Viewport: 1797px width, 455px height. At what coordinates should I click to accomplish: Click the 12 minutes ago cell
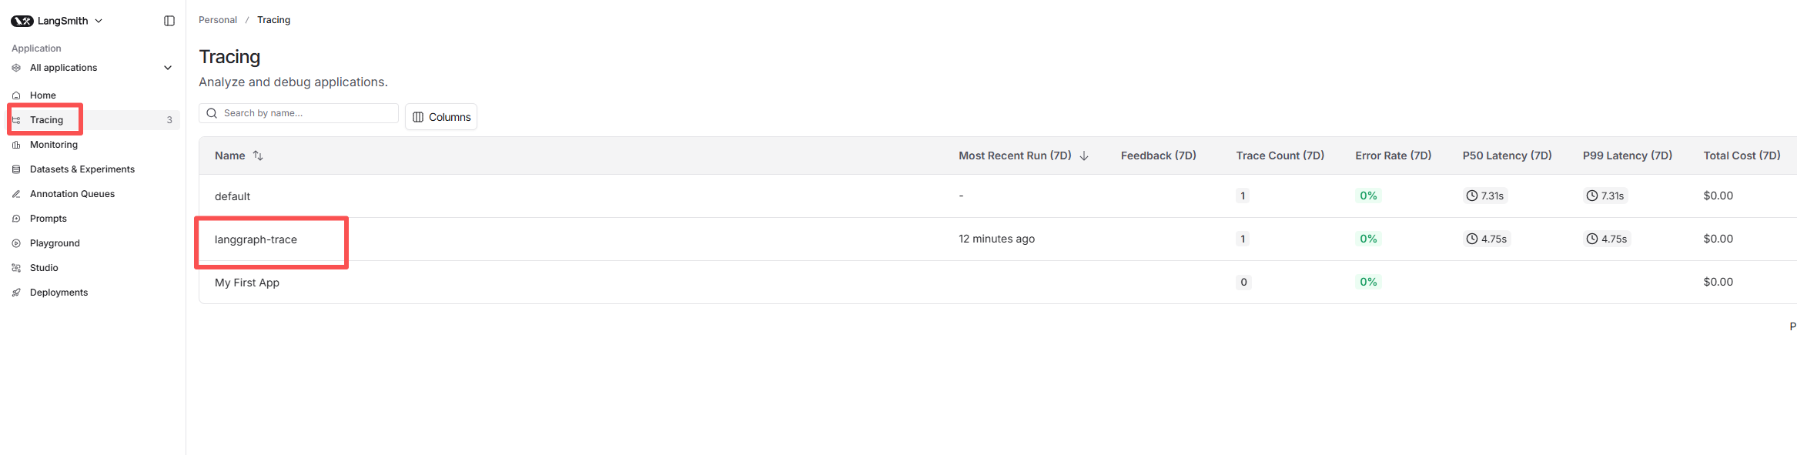pos(996,239)
